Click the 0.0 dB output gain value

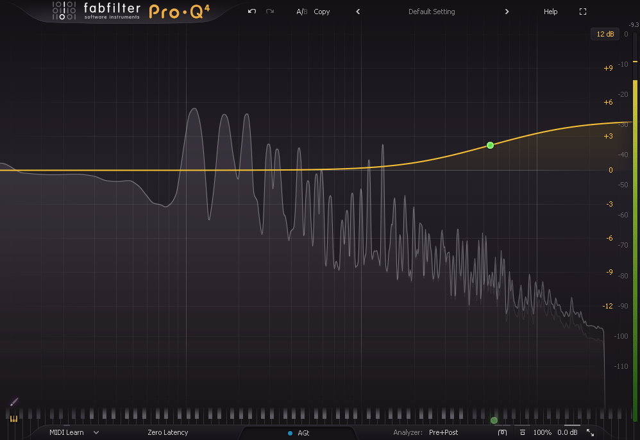click(x=568, y=432)
